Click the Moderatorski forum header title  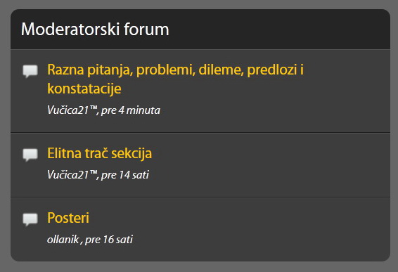pyautogui.click(x=95, y=30)
